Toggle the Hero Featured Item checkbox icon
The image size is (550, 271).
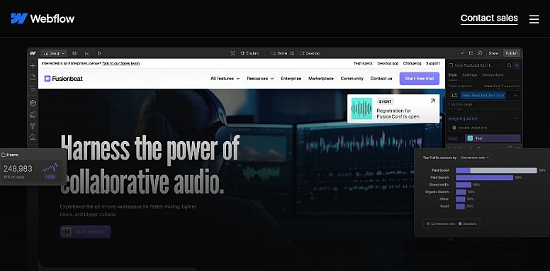tap(451, 65)
